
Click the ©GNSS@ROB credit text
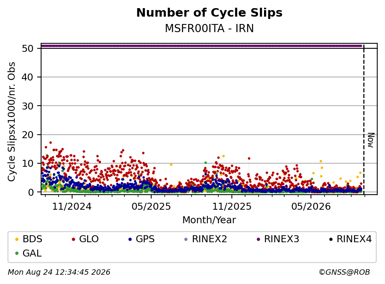pyautogui.click(x=344, y=272)
